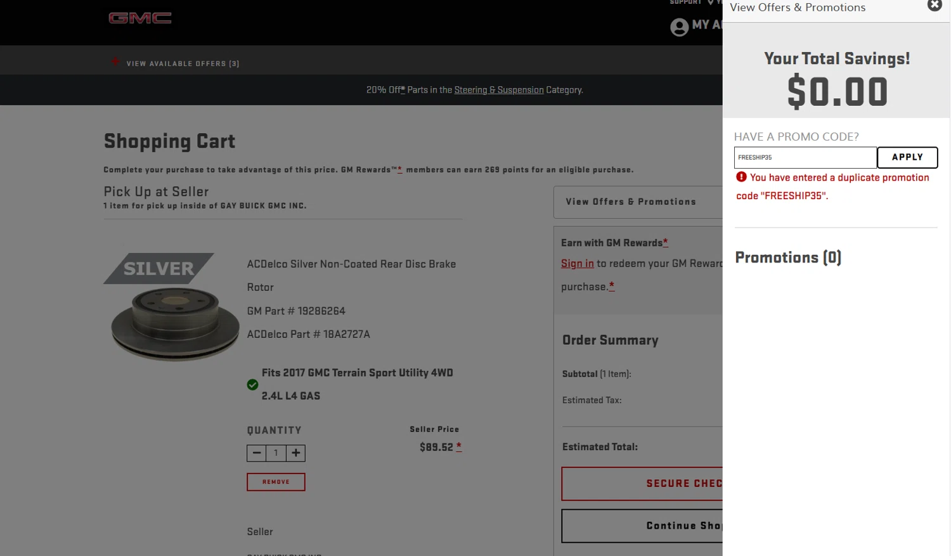Open View Offers & Promotions button
Viewport: 951px width, 556px height.
pos(638,202)
